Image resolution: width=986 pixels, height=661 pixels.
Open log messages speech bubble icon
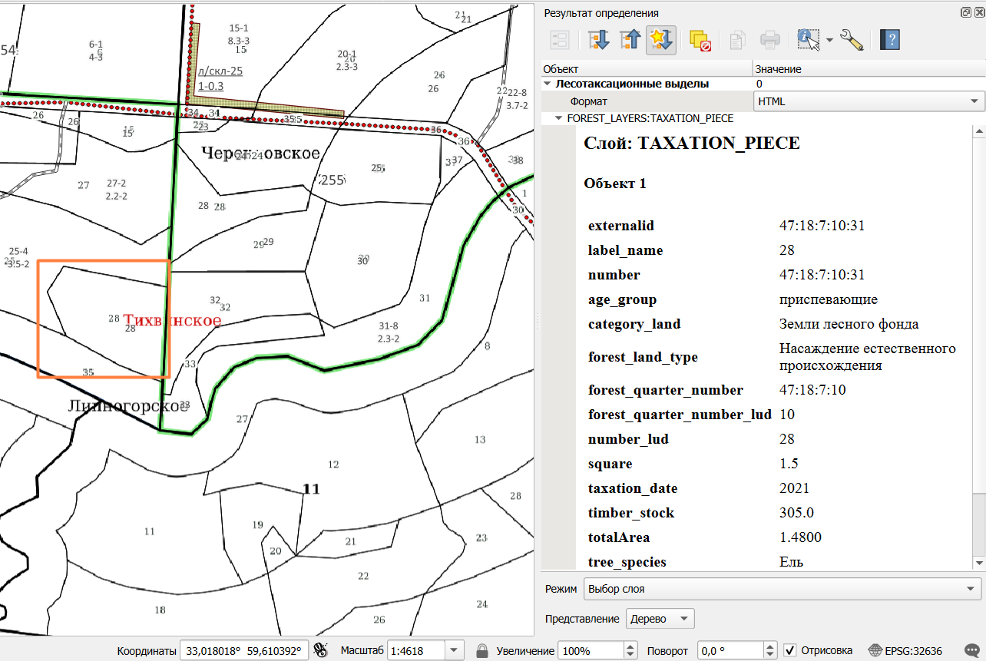971,650
